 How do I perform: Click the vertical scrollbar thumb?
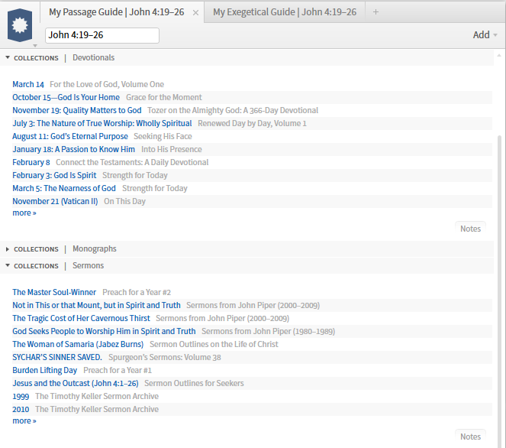click(x=500, y=291)
